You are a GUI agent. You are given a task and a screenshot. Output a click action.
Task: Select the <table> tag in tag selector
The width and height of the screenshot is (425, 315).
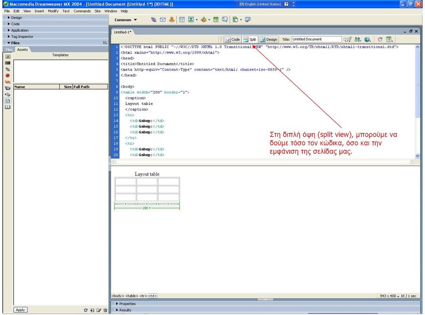point(132,296)
